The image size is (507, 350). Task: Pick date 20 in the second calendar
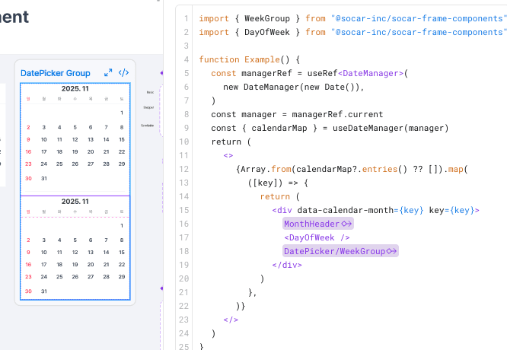click(x=91, y=264)
